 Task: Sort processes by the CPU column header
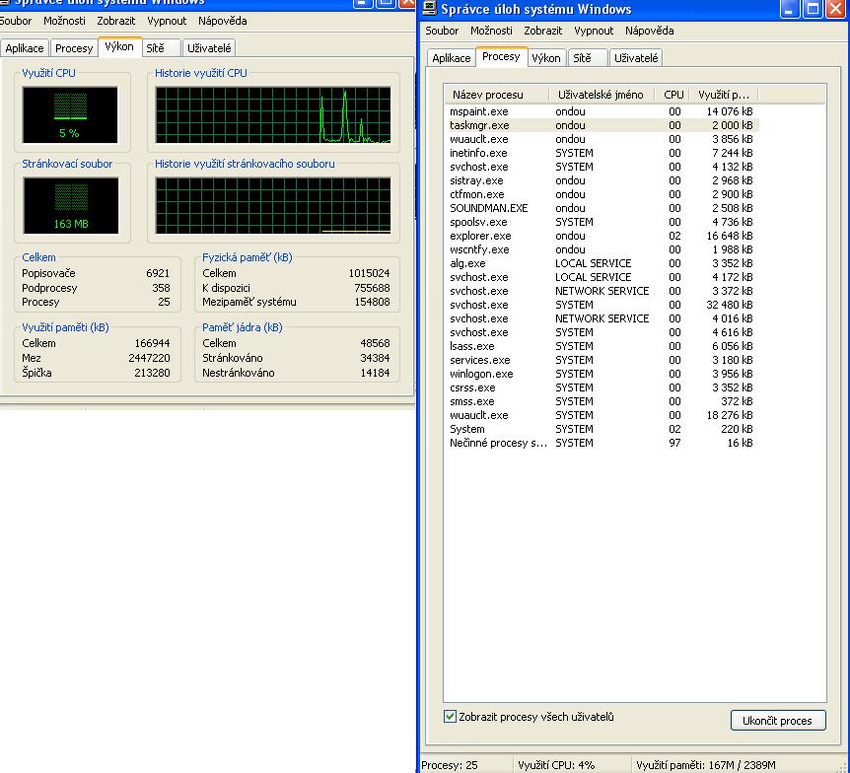coord(673,95)
